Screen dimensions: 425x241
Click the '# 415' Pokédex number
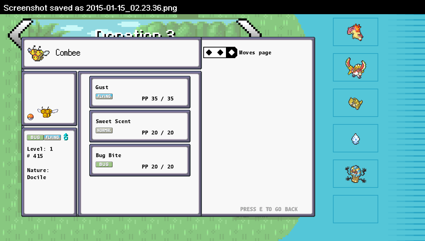coord(35,156)
